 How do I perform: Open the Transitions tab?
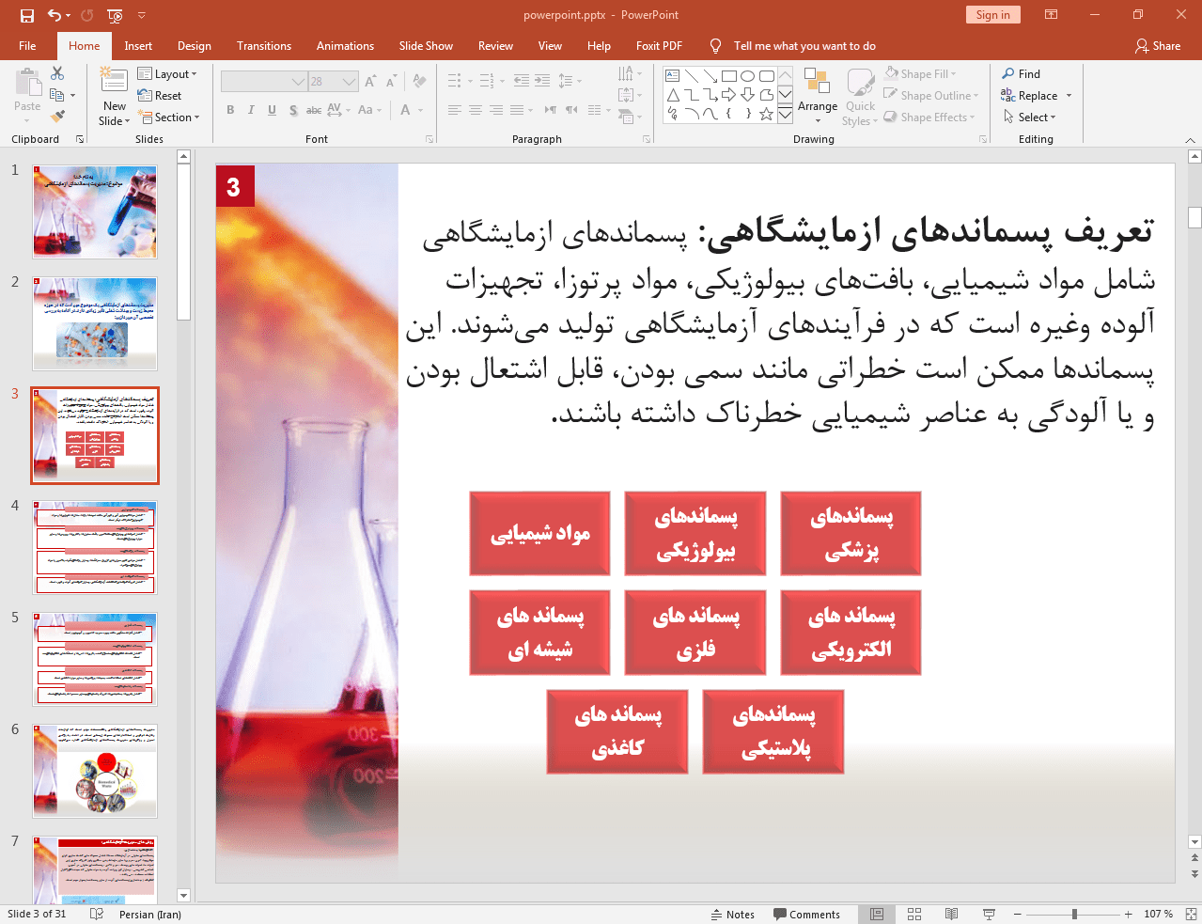(263, 46)
